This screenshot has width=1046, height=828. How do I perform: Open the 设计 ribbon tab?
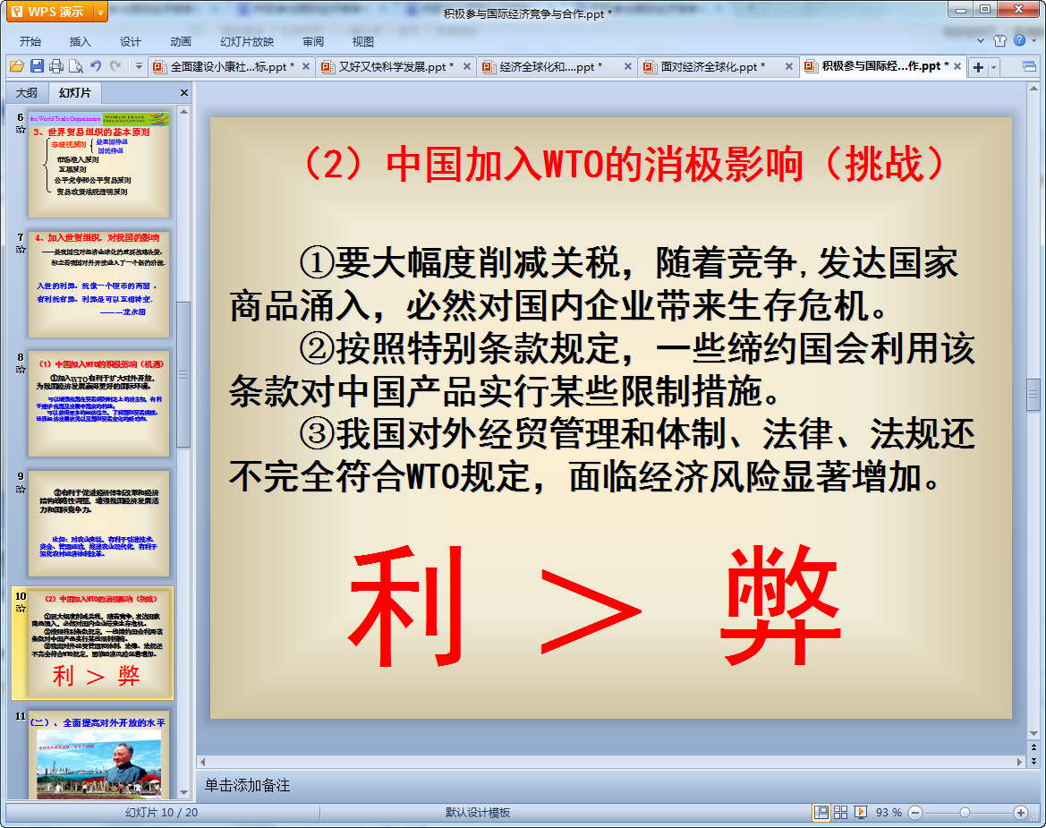130,41
